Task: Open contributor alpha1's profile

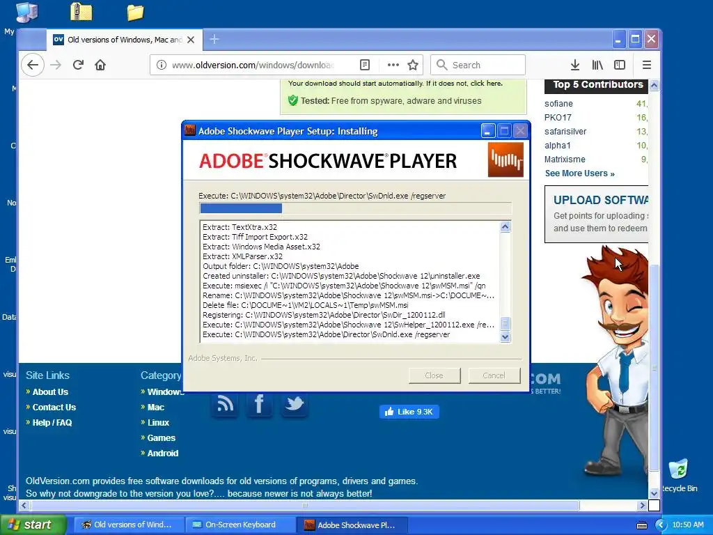Action: click(x=558, y=146)
